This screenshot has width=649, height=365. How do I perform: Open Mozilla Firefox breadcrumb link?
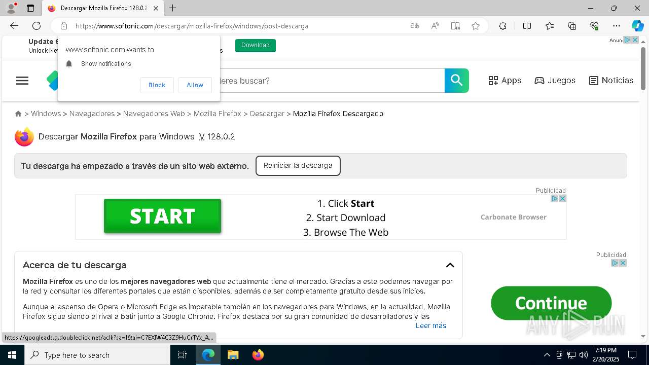pyautogui.click(x=218, y=114)
